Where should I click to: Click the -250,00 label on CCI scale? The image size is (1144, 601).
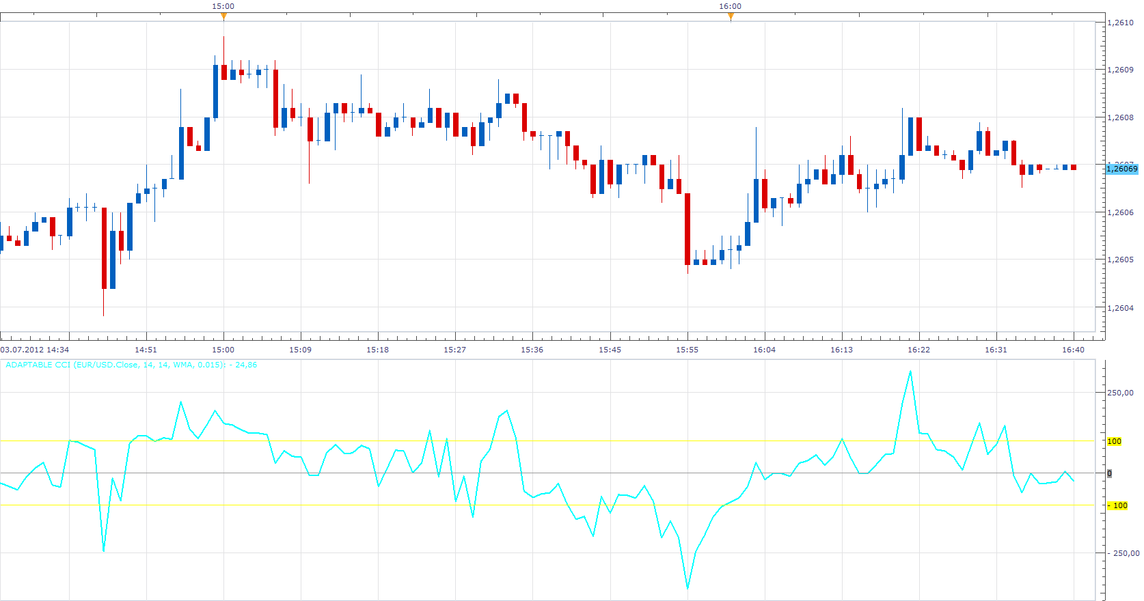[1123, 553]
